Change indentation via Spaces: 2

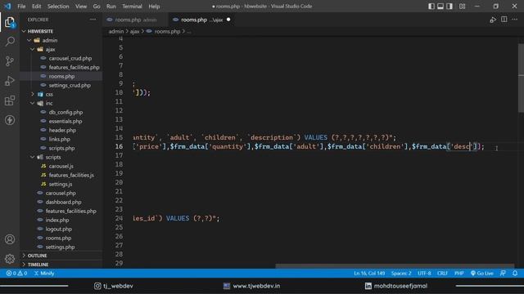tap(401, 274)
